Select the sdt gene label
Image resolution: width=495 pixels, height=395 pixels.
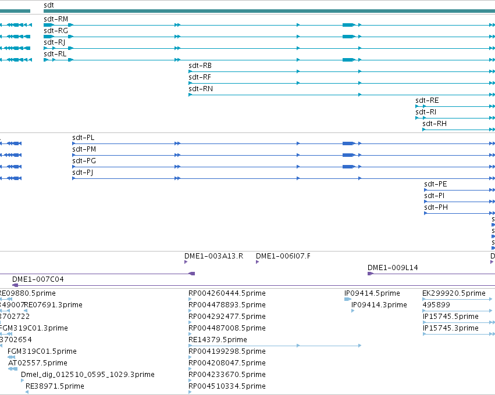click(x=49, y=5)
